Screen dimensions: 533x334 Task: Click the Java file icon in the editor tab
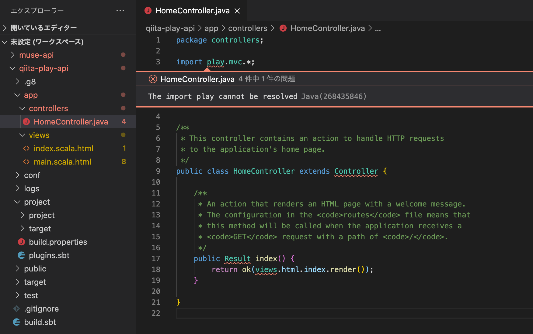click(x=148, y=11)
